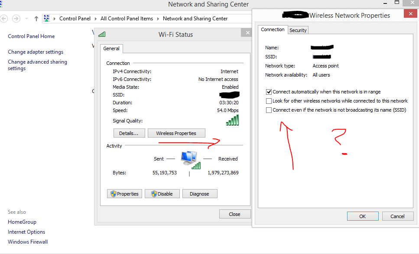Click the Control Panel icon in address bar
The height and width of the screenshot is (254, 419).
click(x=47, y=19)
